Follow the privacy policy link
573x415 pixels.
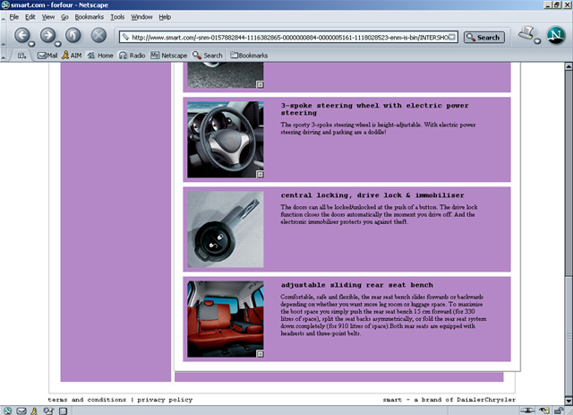tap(165, 400)
